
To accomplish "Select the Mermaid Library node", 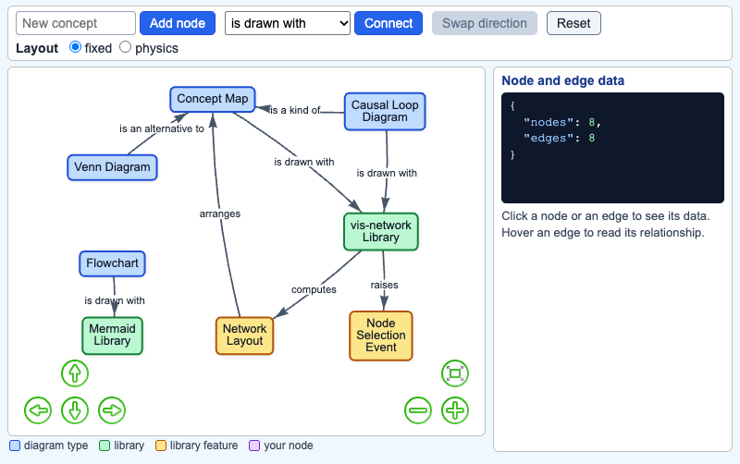I will (112, 336).
